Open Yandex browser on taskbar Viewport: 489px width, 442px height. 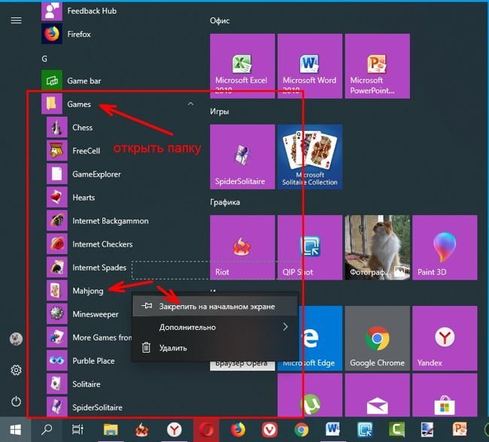click(x=174, y=430)
